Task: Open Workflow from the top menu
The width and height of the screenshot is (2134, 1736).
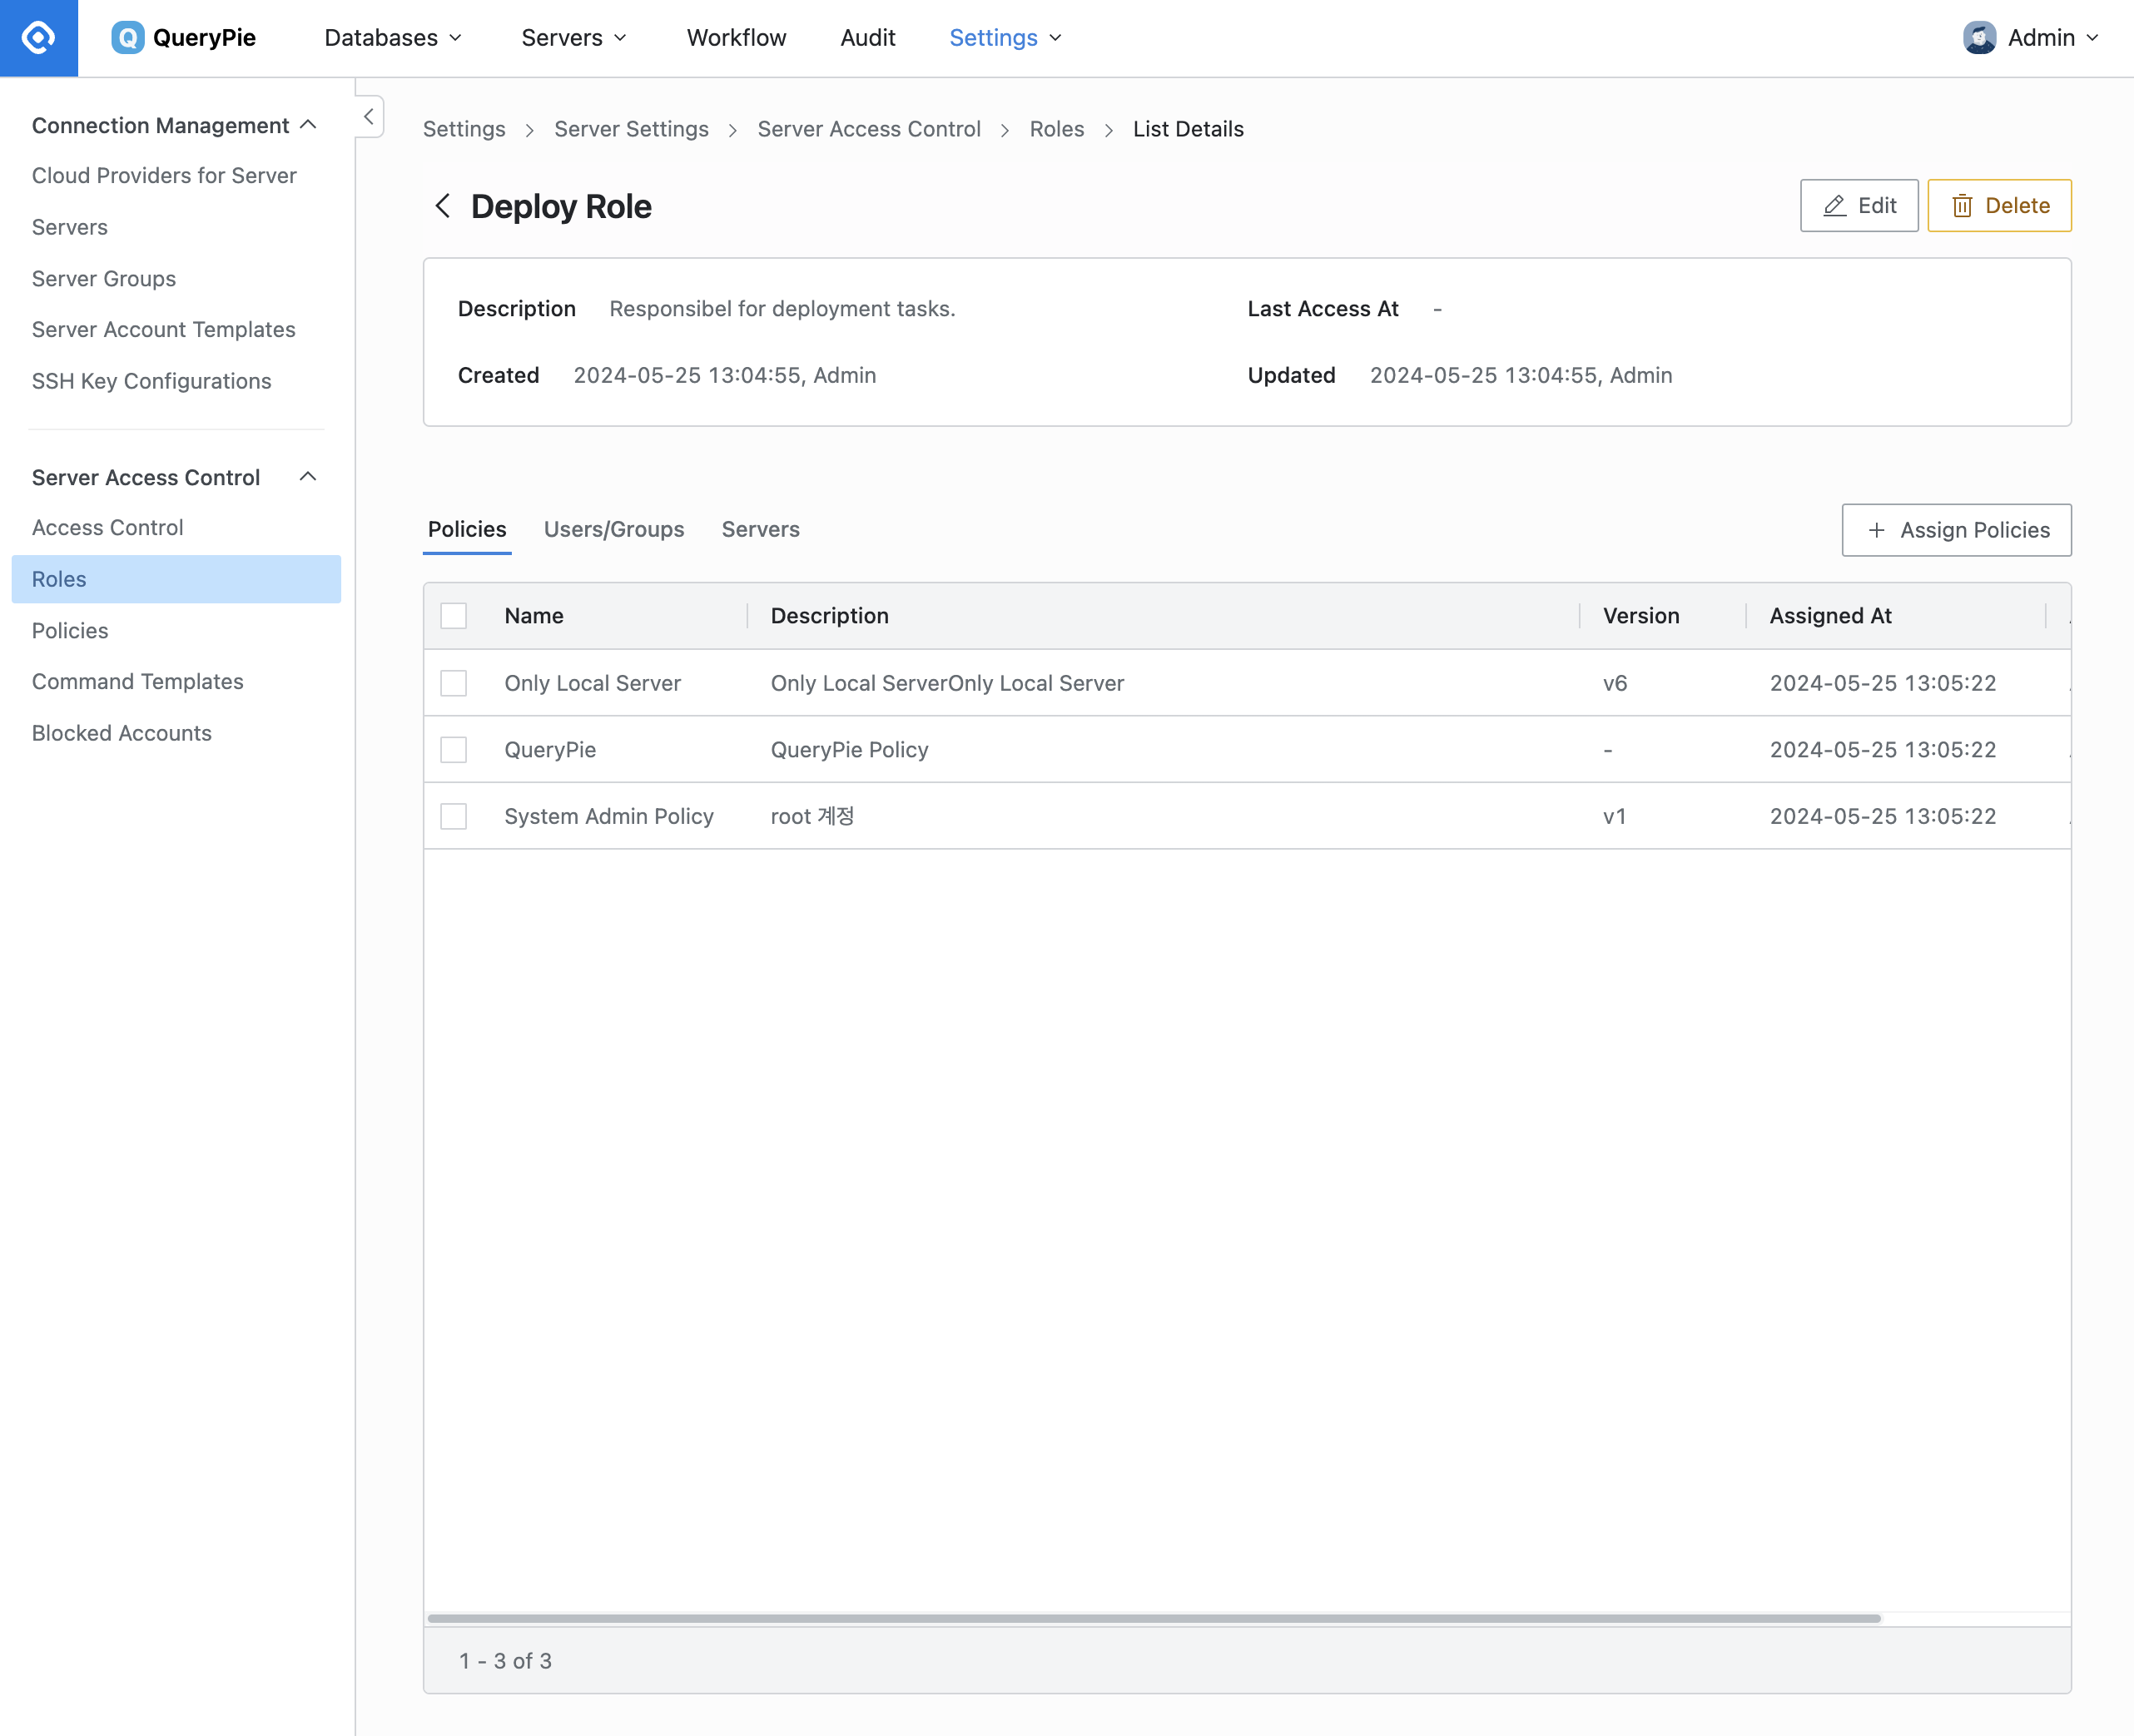Action: click(x=736, y=38)
